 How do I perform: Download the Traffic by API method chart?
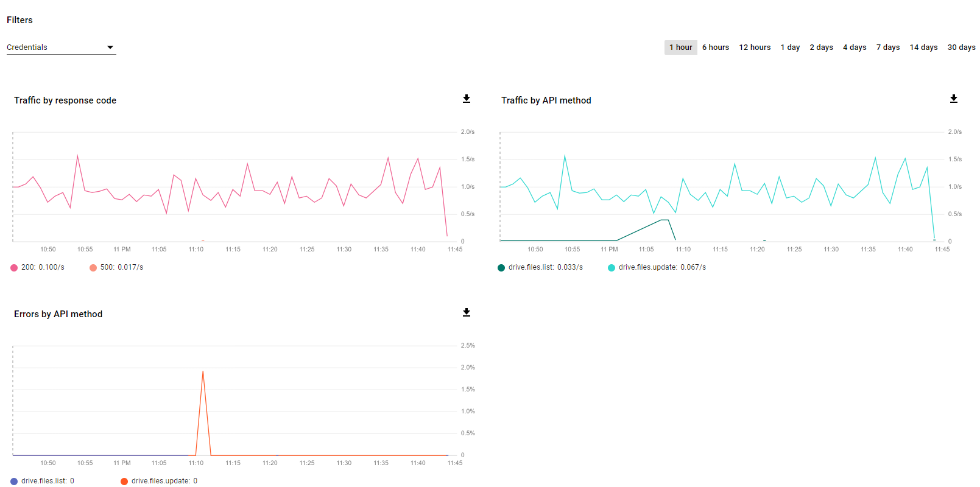click(954, 99)
